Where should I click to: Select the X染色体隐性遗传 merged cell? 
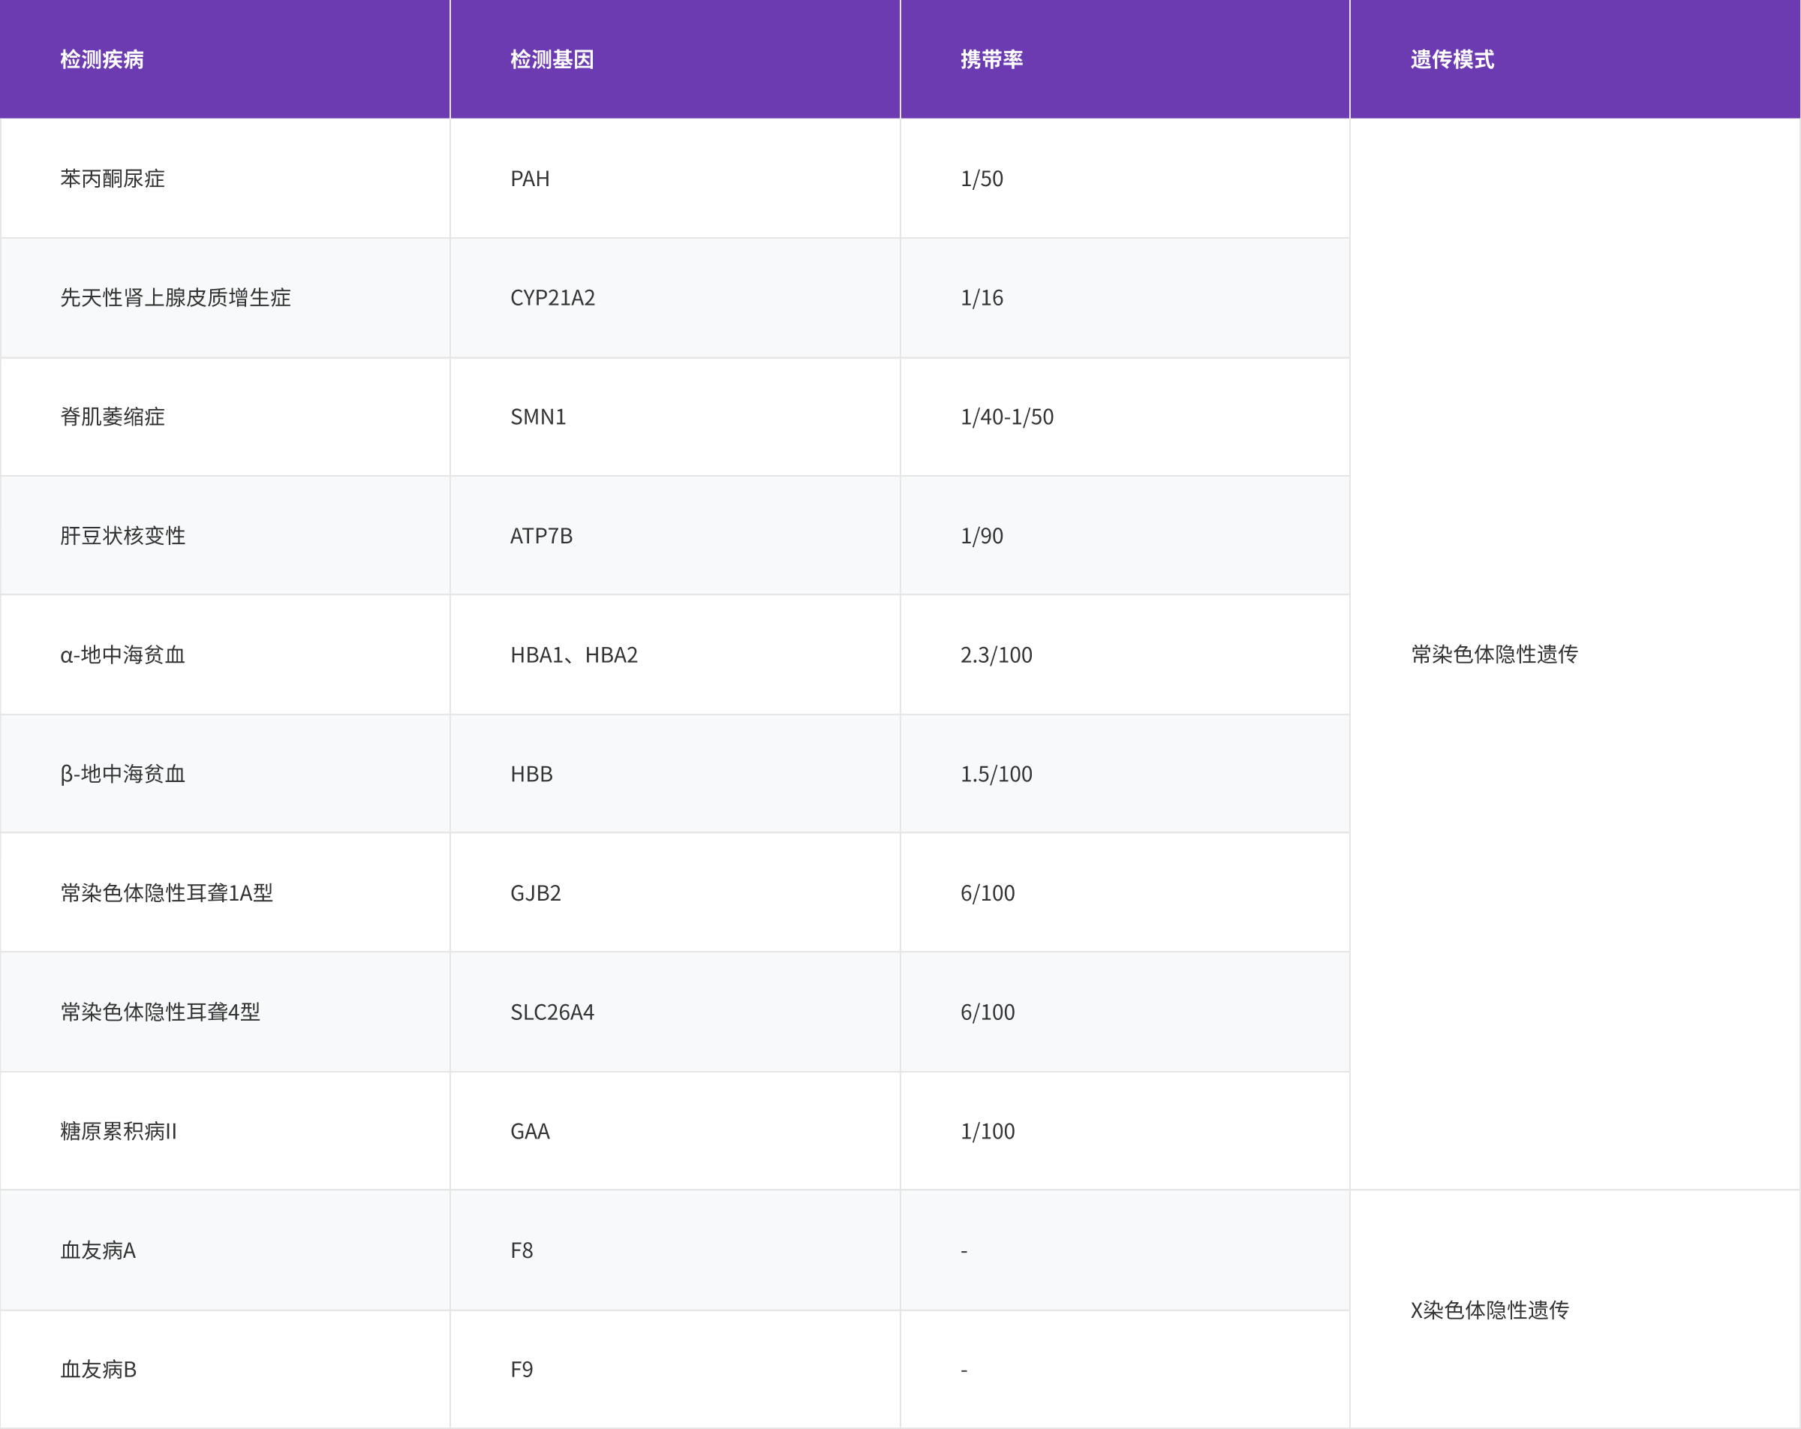click(1490, 1310)
